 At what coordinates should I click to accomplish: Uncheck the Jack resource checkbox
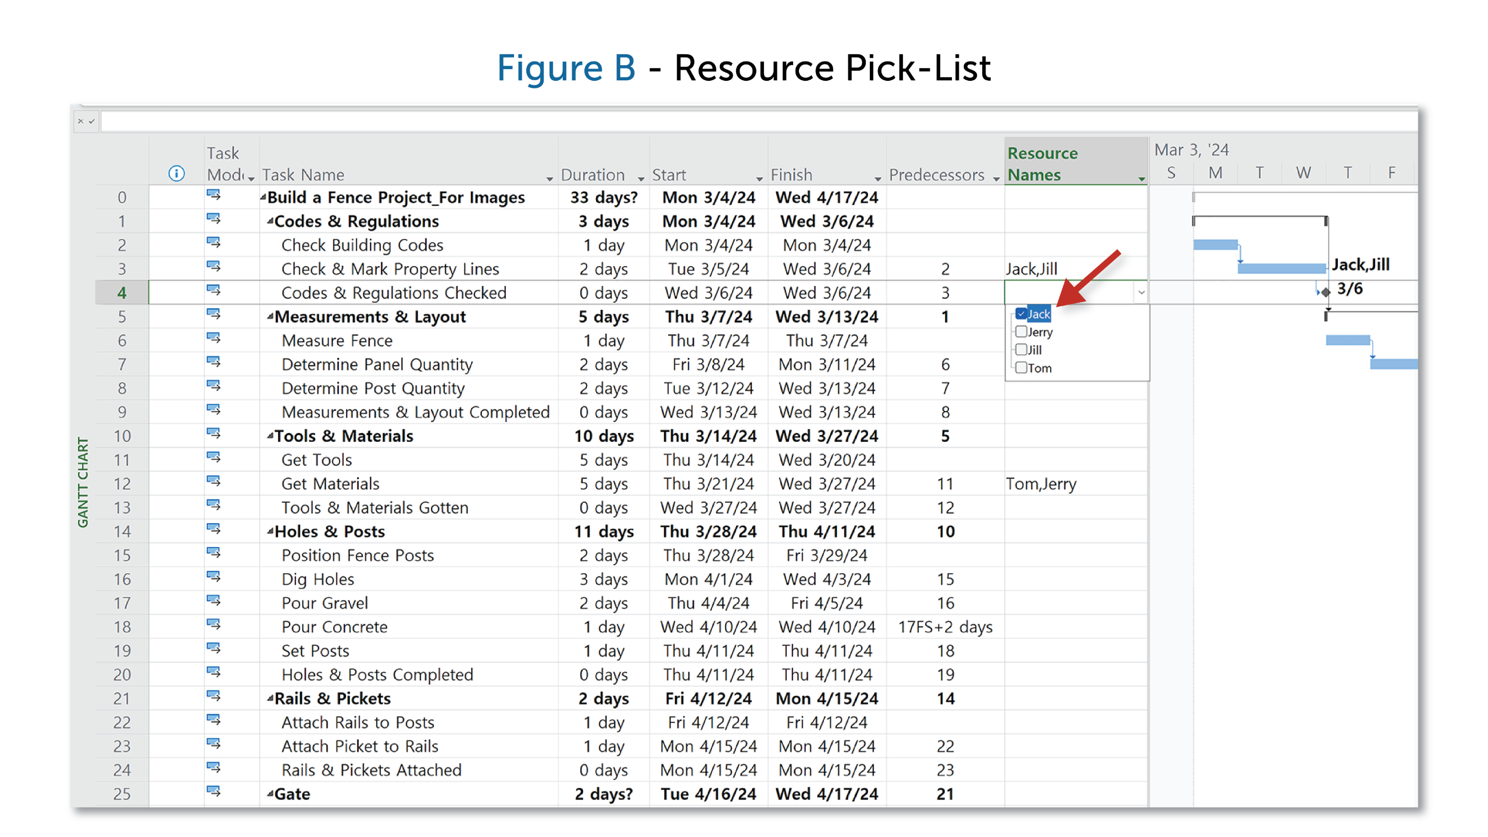pos(1021,314)
